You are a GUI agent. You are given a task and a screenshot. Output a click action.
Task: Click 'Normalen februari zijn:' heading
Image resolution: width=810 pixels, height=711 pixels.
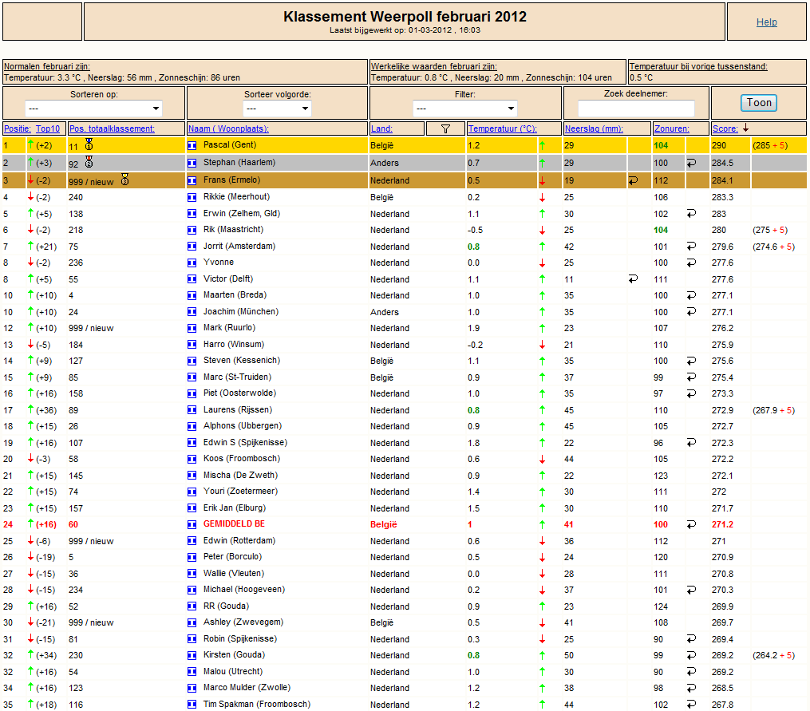tap(47, 66)
